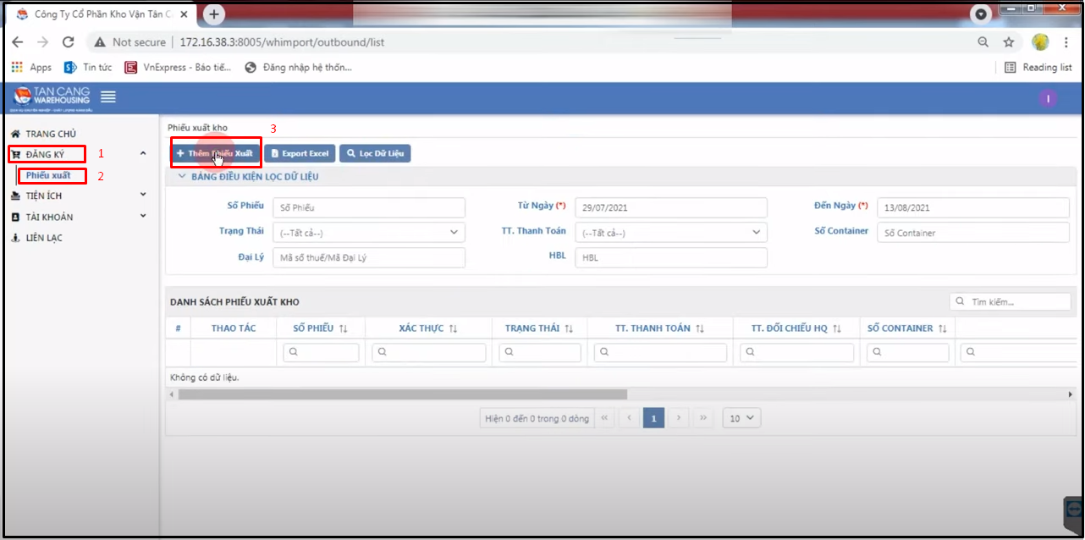Open the Reading list icon
Screen dimensions: 1085x540
point(1010,68)
